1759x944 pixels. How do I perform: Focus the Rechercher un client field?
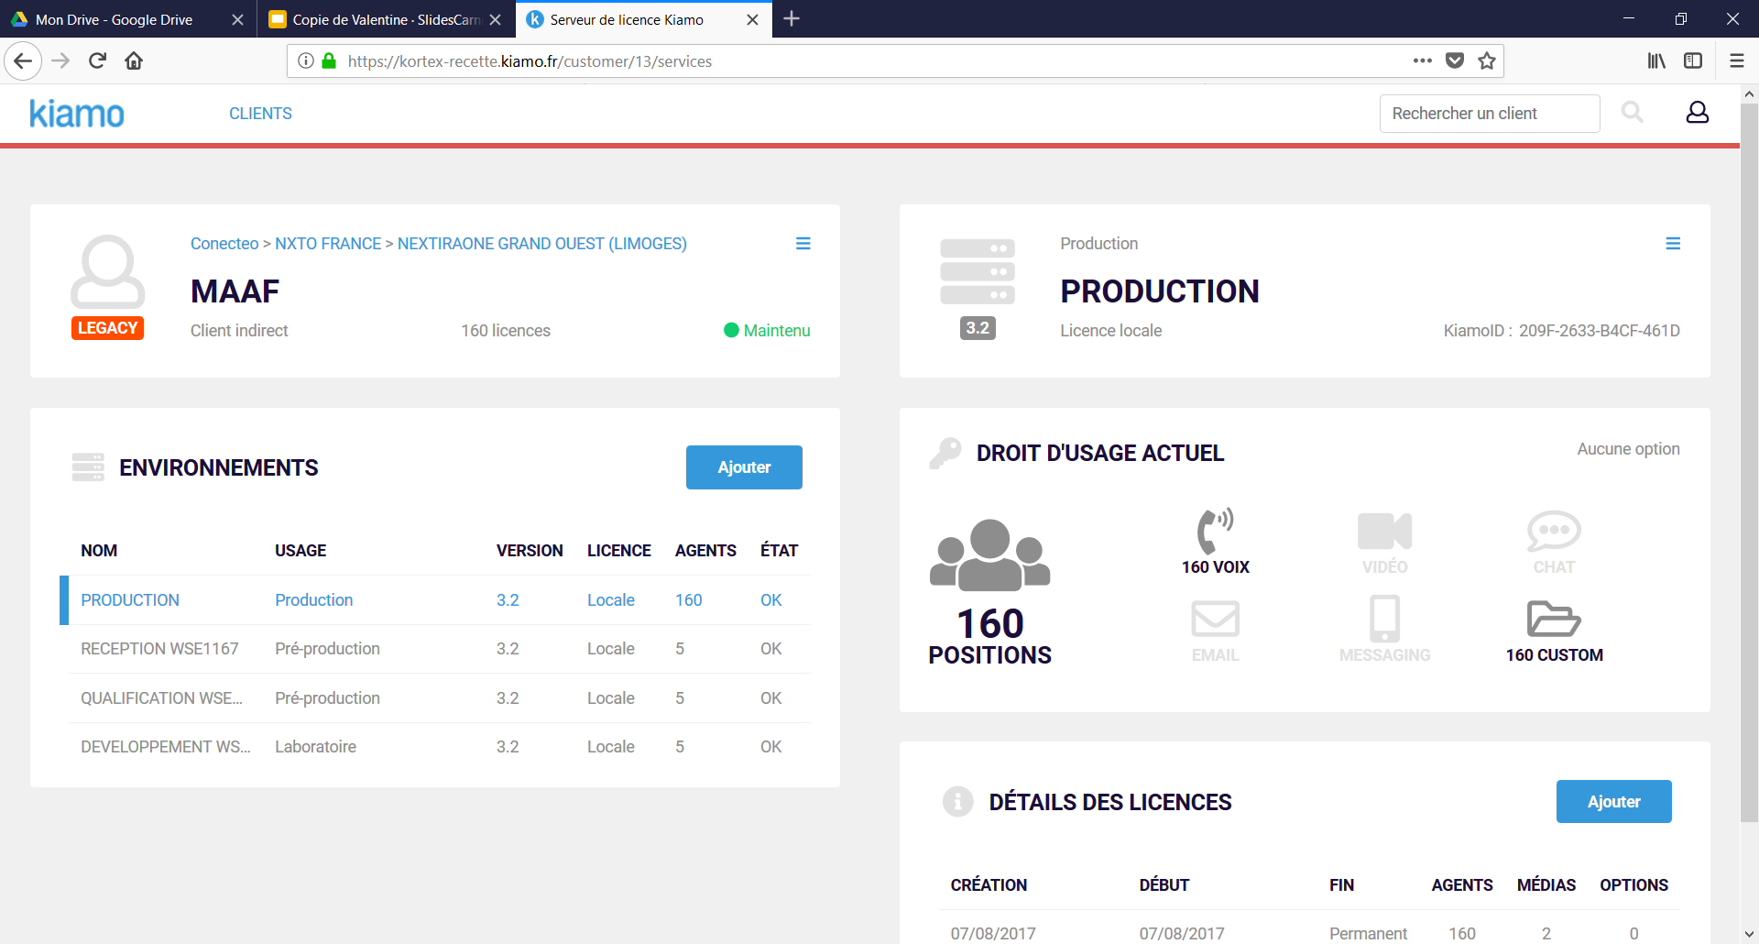tap(1489, 114)
